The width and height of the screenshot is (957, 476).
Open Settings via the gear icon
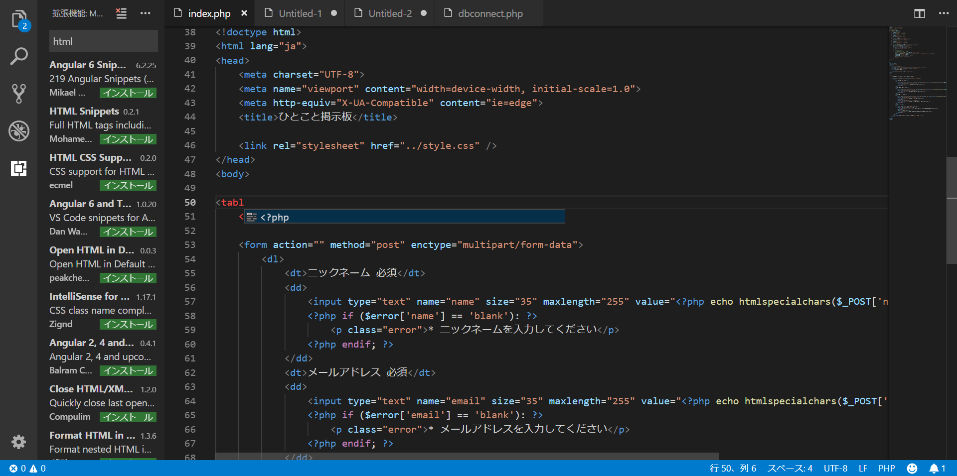click(18, 442)
